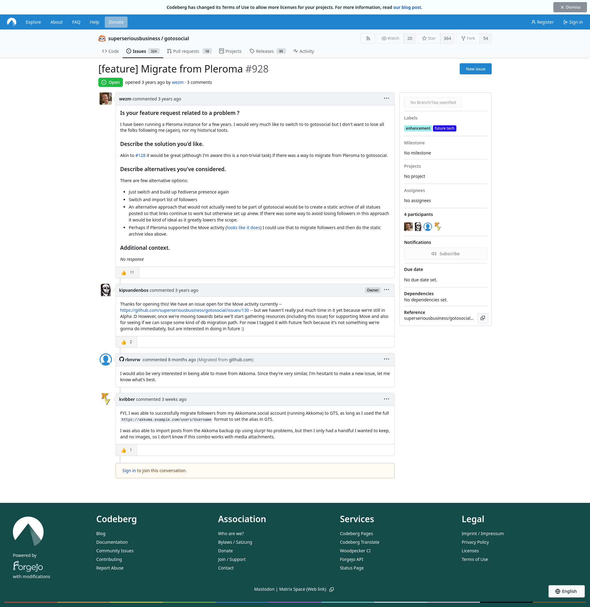Click the RSS feed icon

coord(368,38)
